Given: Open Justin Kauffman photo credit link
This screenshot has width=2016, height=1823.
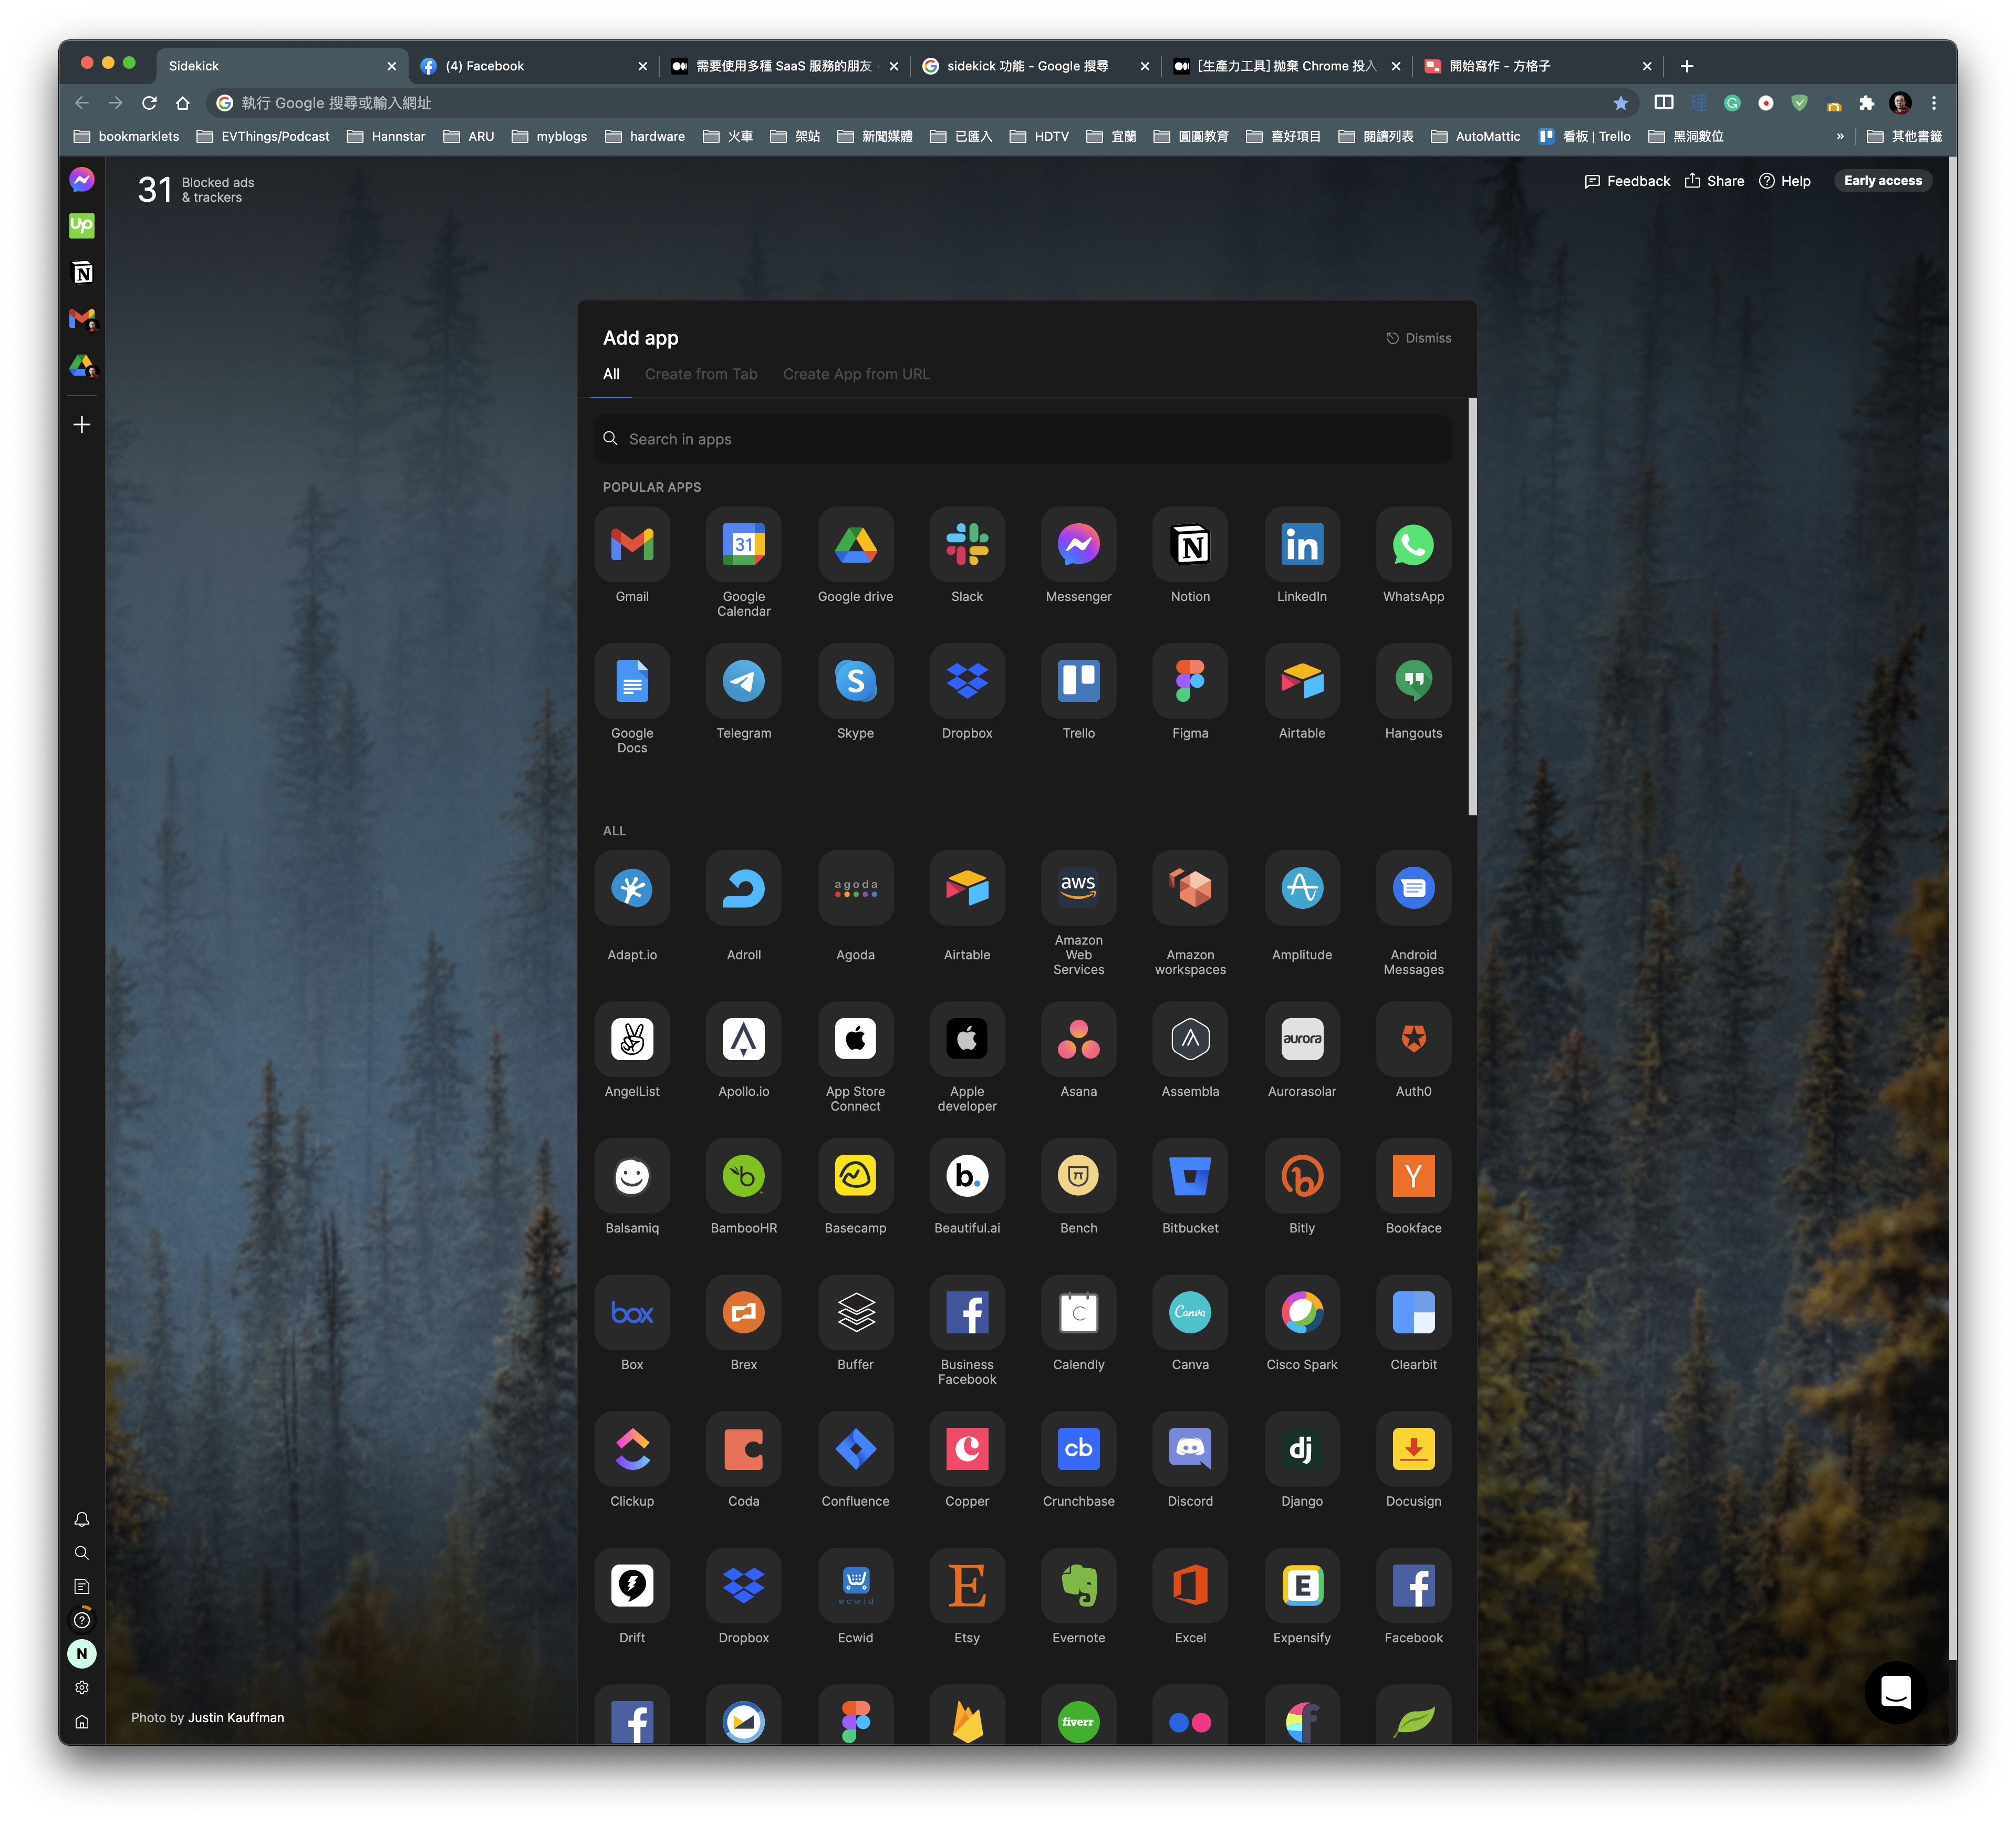Looking at the screenshot, I should [x=236, y=1717].
